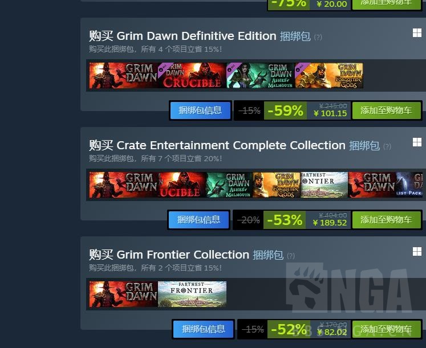Open bundle info for Grim Dawn Definitive Edition
The height and width of the screenshot is (348, 426).
pos(200,110)
